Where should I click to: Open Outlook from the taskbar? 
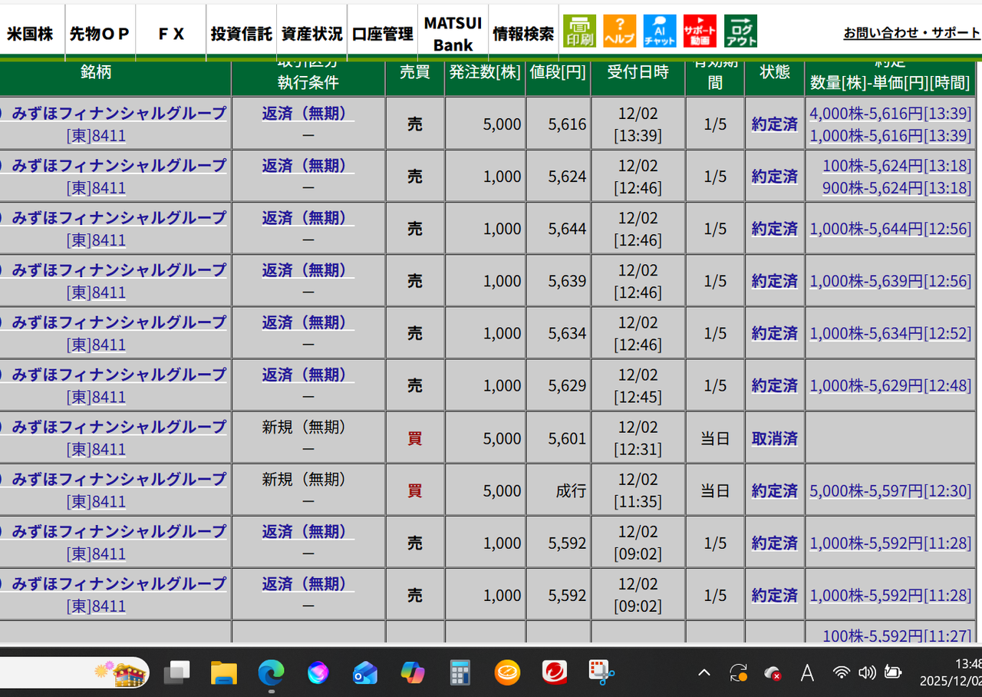point(364,673)
